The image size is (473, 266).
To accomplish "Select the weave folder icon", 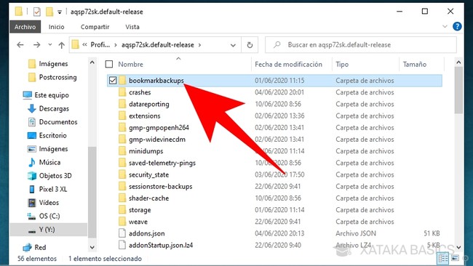I will tap(122, 222).
